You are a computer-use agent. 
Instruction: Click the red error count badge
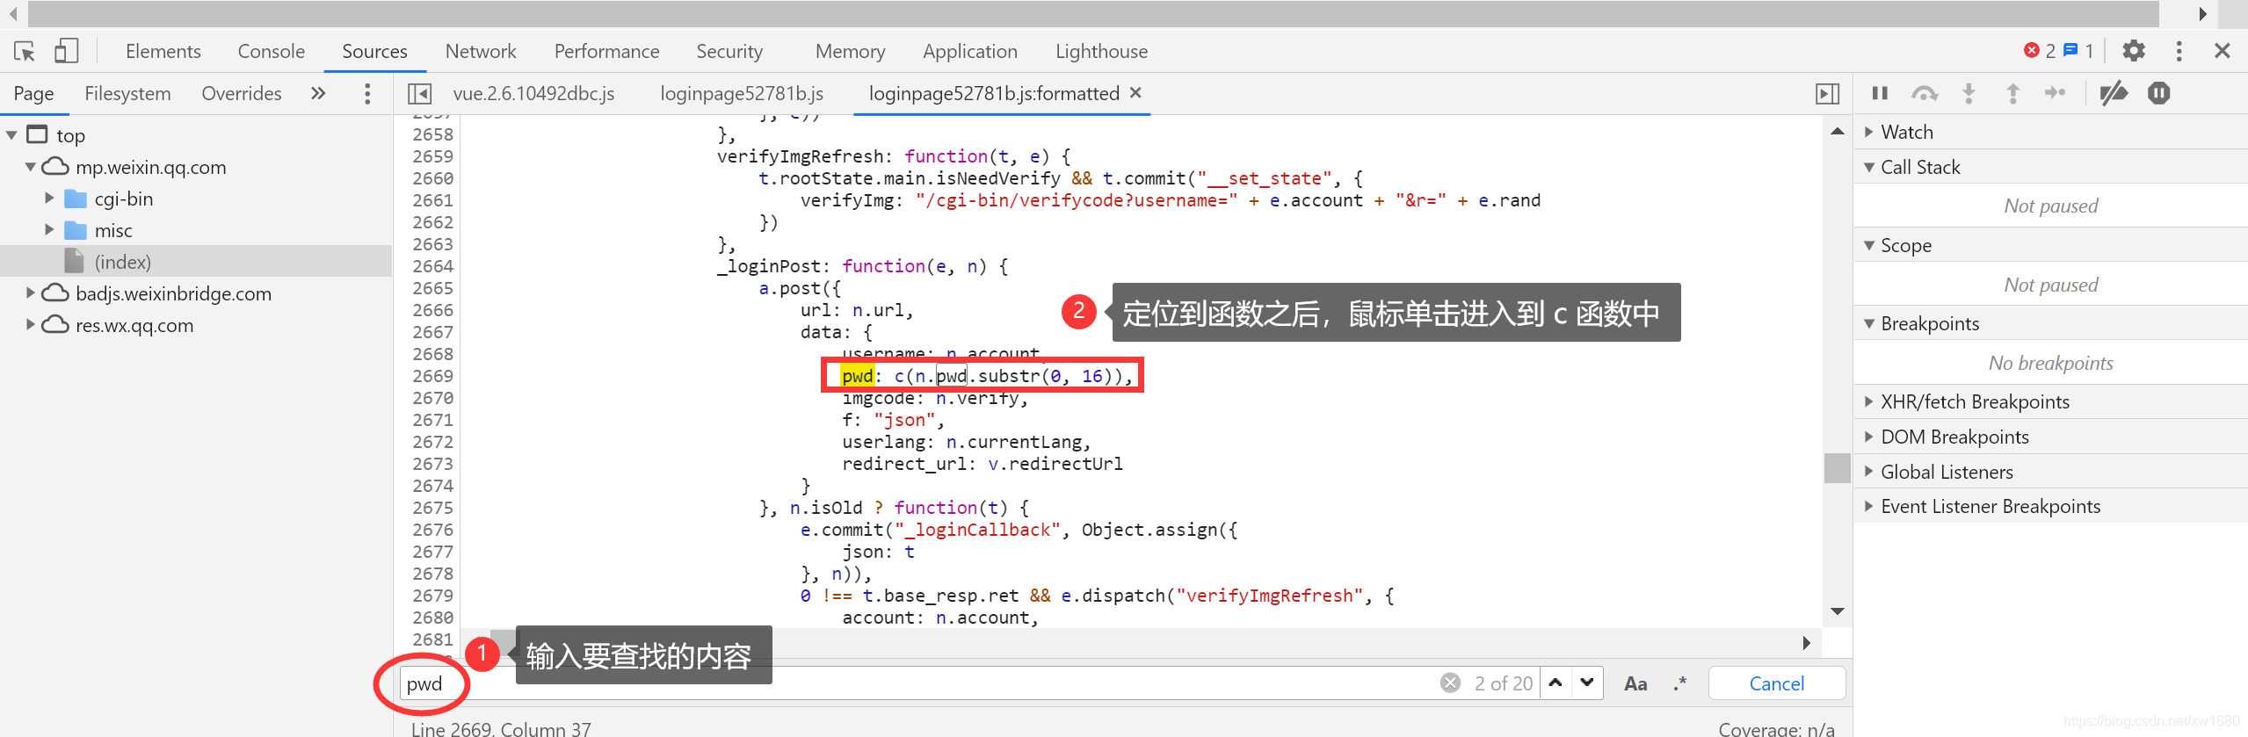(x=2039, y=51)
